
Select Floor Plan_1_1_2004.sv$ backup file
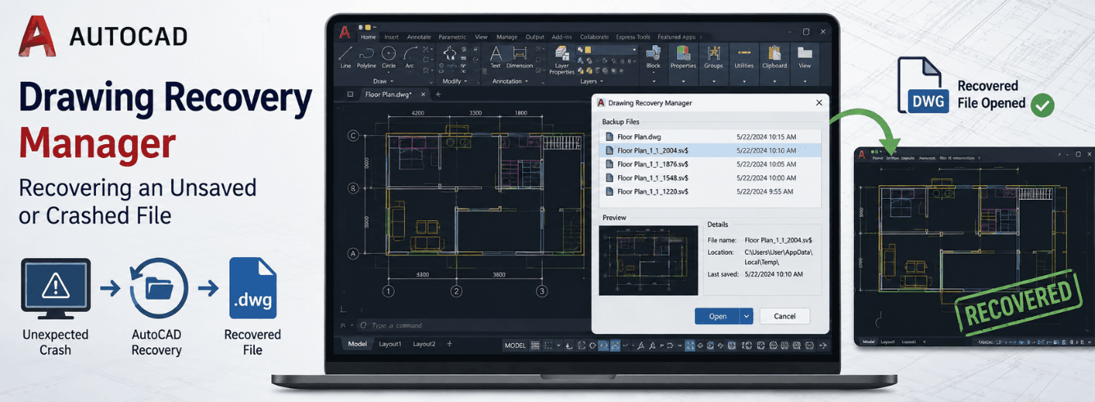click(x=710, y=151)
